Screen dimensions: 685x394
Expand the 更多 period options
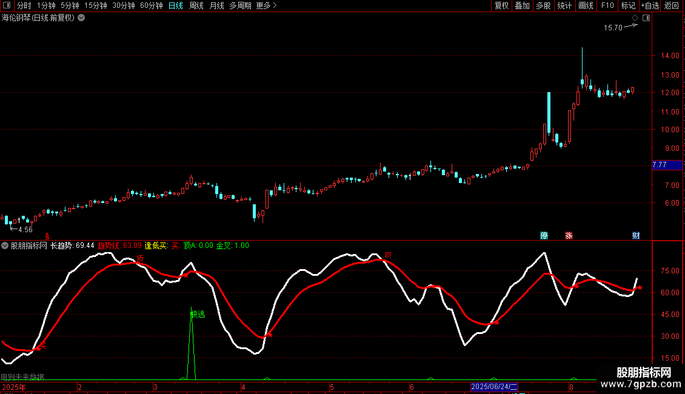tap(266, 5)
